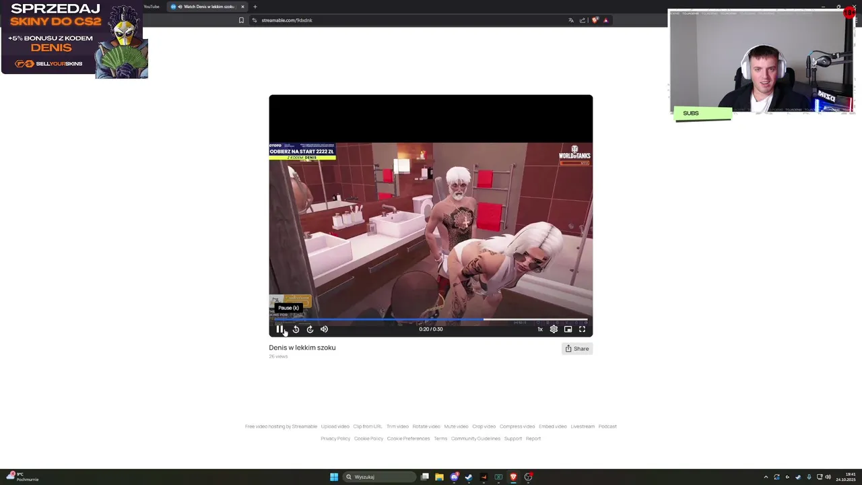Open the Embed video footer link
Viewport: 862px width, 485px height.
pyautogui.click(x=553, y=426)
